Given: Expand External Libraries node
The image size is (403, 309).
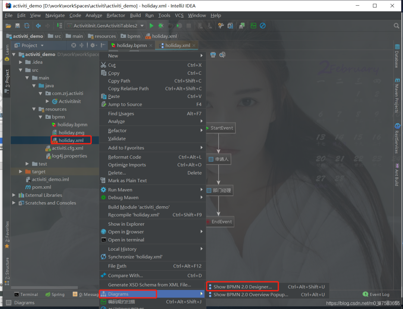Looking at the screenshot, I should [14, 195].
